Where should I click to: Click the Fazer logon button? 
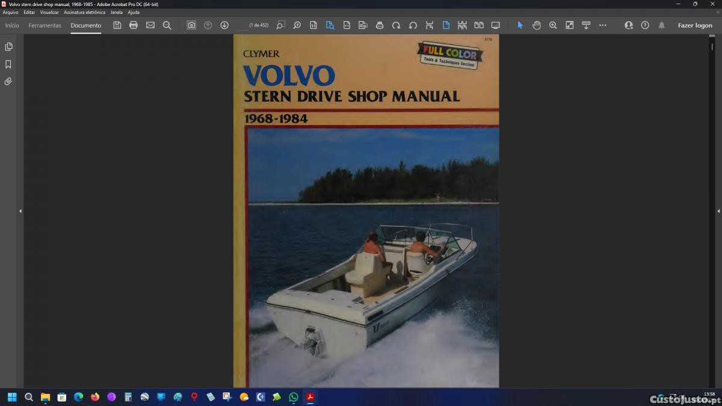click(x=695, y=25)
